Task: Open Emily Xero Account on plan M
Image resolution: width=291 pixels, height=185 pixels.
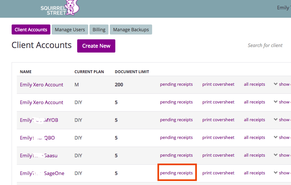Action: (x=42, y=85)
